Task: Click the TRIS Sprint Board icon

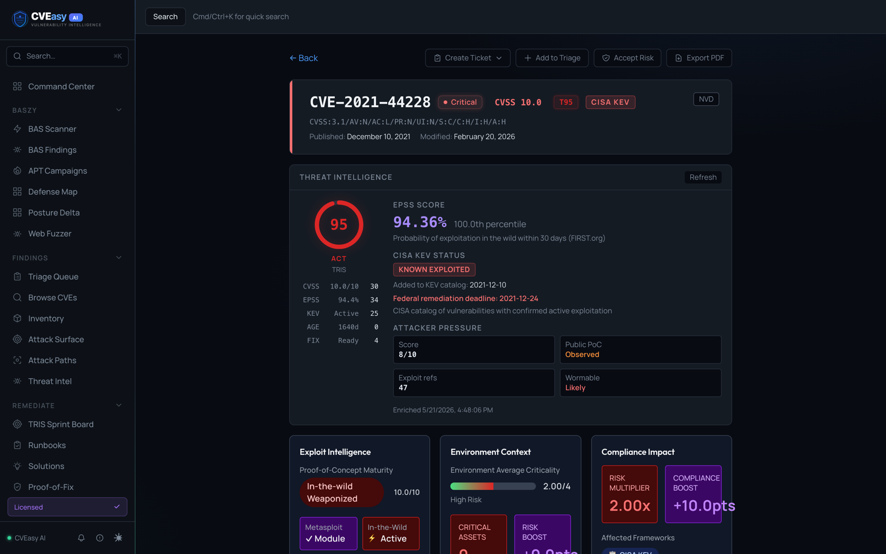Action: point(17,424)
